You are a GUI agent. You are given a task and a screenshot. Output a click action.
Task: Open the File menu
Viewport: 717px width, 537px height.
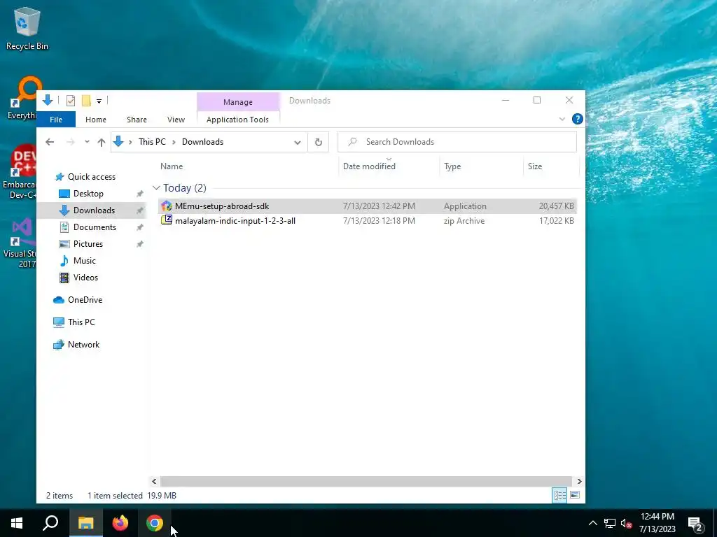pos(56,120)
